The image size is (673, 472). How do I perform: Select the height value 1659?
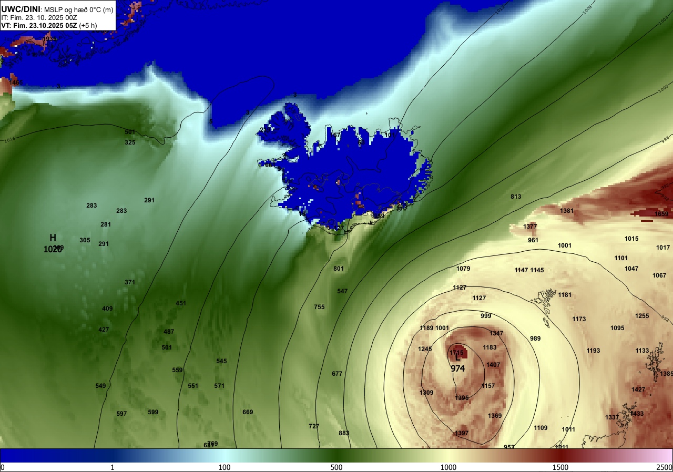(x=661, y=214)
